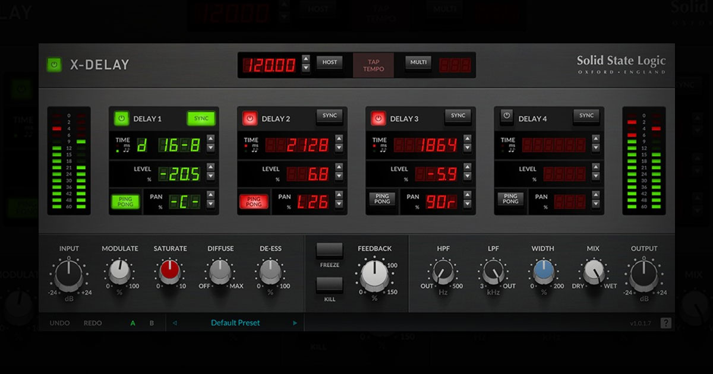Click the Solid State Logic logo
Viewport: 713px width, 374px height.
click(x=621, y=64)
